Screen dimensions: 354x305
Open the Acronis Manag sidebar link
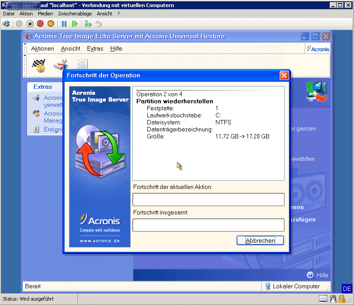point(53,117)
